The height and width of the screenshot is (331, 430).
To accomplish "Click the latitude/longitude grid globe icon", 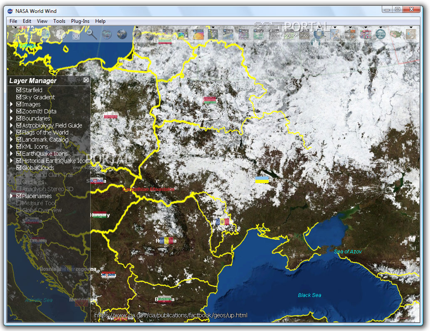I will pos(45,34).
